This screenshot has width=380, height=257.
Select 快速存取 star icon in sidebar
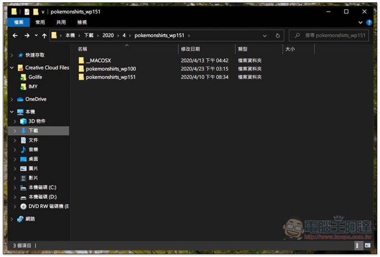pos(20,55)
